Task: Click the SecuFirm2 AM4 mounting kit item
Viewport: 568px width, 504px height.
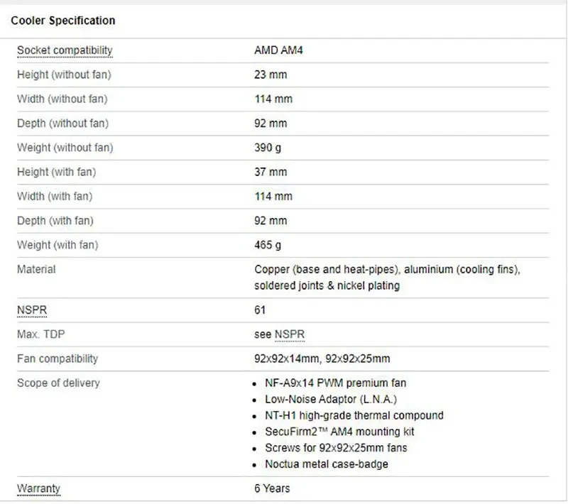Action: point(339,432)
